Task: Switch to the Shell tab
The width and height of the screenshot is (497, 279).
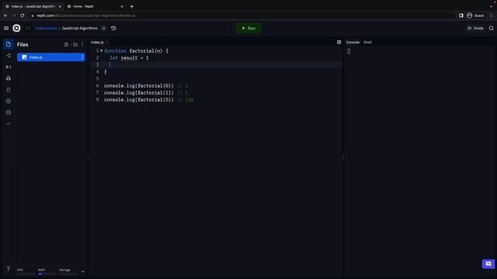Action: point(367,42)
